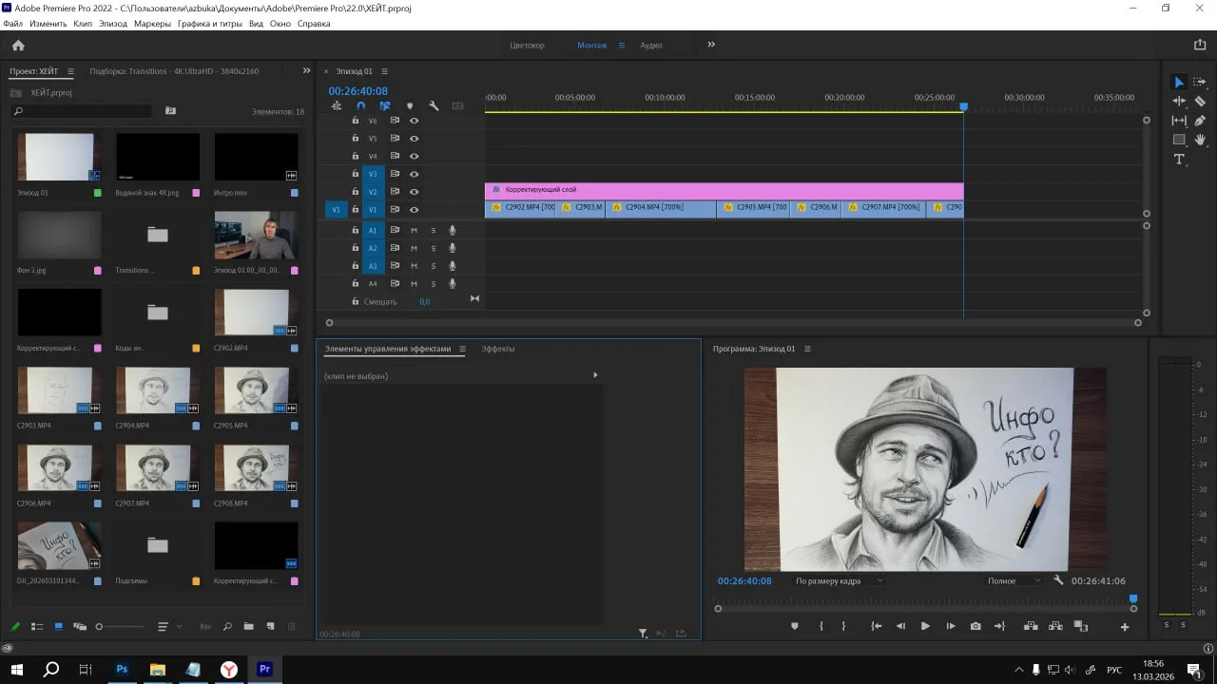This screenshot has width=1217, height=684.
Task: Toggle Linked Selection in the timeline
Action: tap(385, 106)
